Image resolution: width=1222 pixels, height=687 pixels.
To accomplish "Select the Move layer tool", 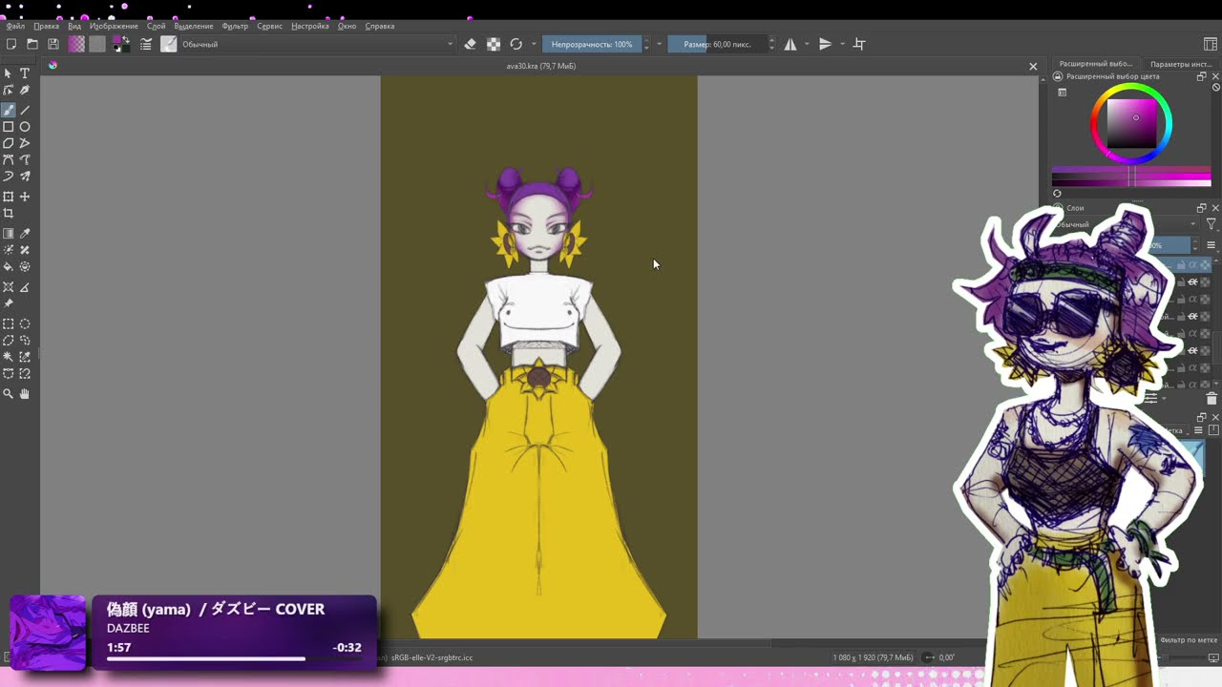I will click(25, 197).
